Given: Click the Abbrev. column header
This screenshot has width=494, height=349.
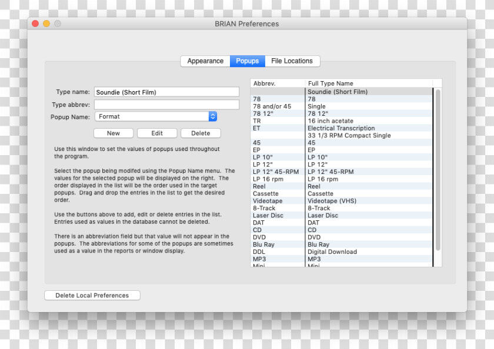Looking at the screenshot, I should (278, 83).
